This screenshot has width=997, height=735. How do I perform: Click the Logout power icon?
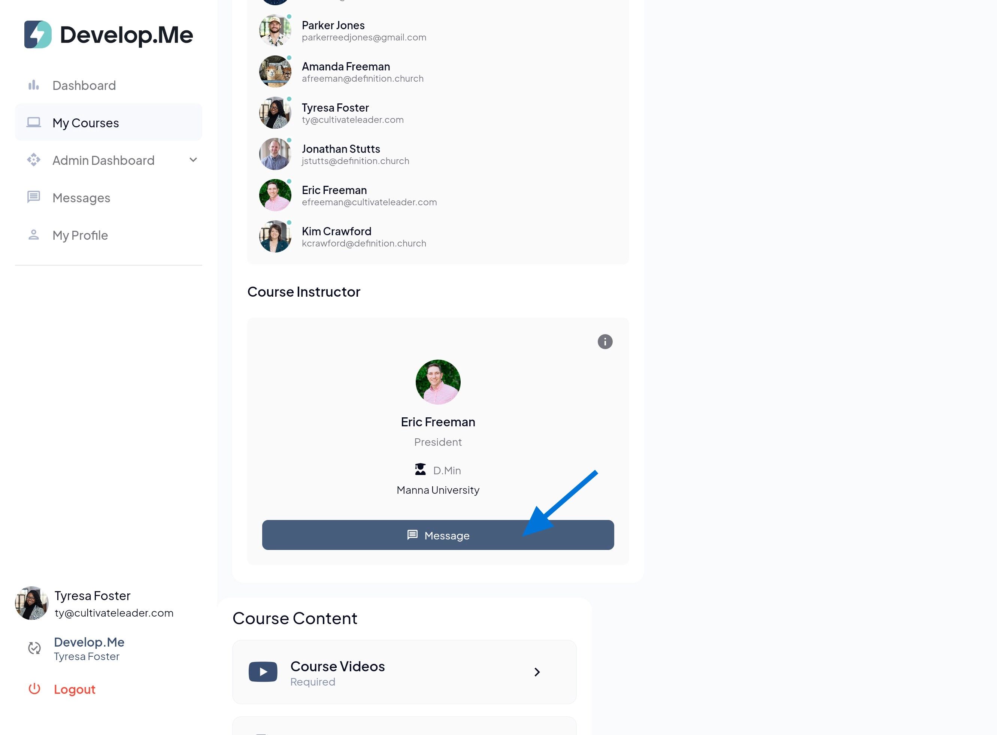34,689
